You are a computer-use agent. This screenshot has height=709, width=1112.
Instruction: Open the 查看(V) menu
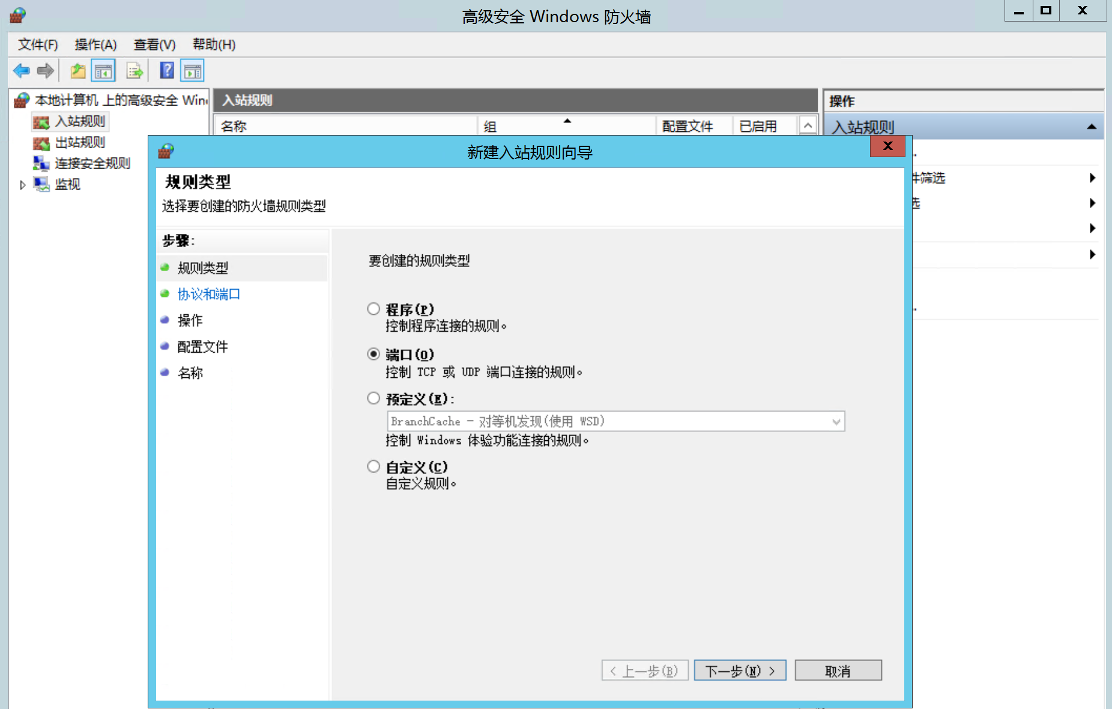point(154,44)
